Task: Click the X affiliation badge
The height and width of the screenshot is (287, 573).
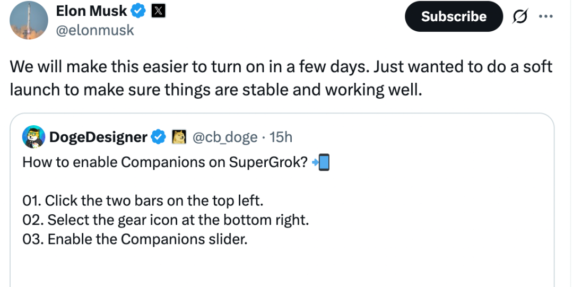Action: click(x=158, y=11)
